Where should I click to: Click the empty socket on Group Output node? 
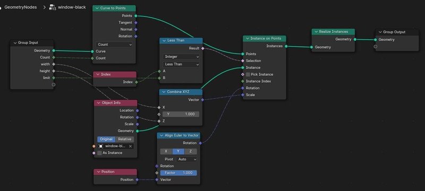click(x=376, y=47)
